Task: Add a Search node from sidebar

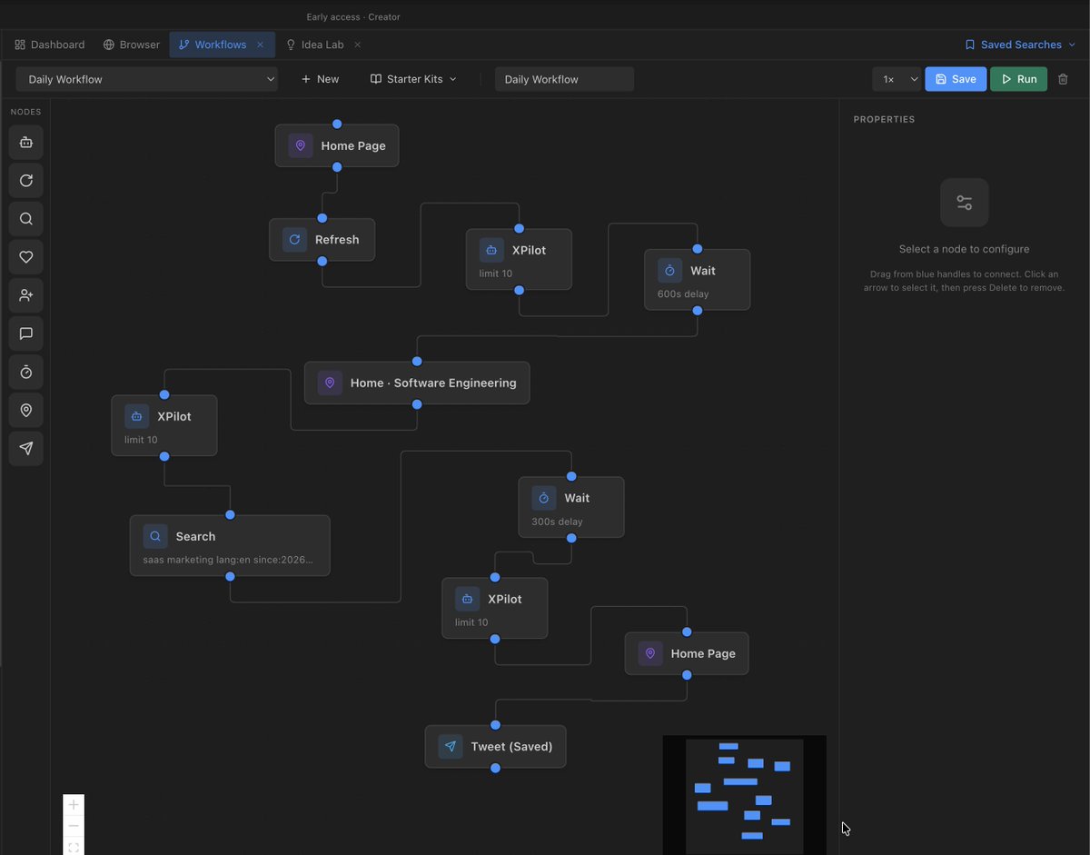Action: 25,219
